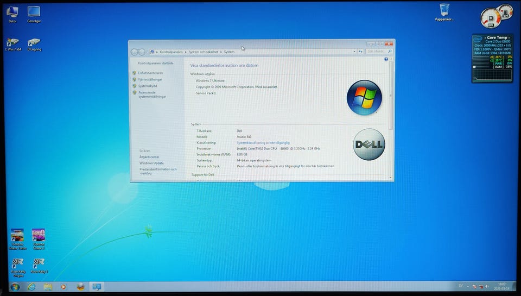Click the blue help question mark icon
521x296 pixels.
click(386, 59)
